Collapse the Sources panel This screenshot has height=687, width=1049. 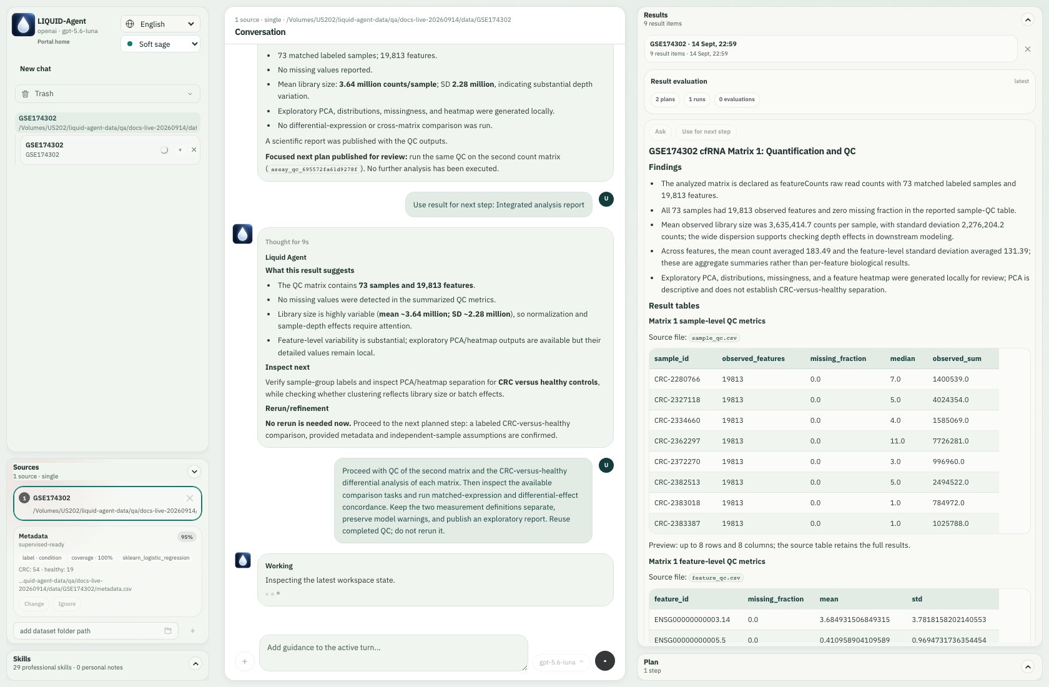tap(194, 472)
